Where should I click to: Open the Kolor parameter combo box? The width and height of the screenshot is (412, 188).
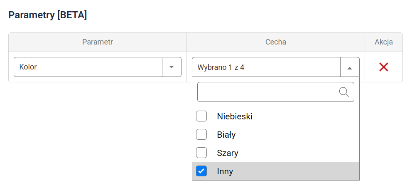click(x=88, y=67)
